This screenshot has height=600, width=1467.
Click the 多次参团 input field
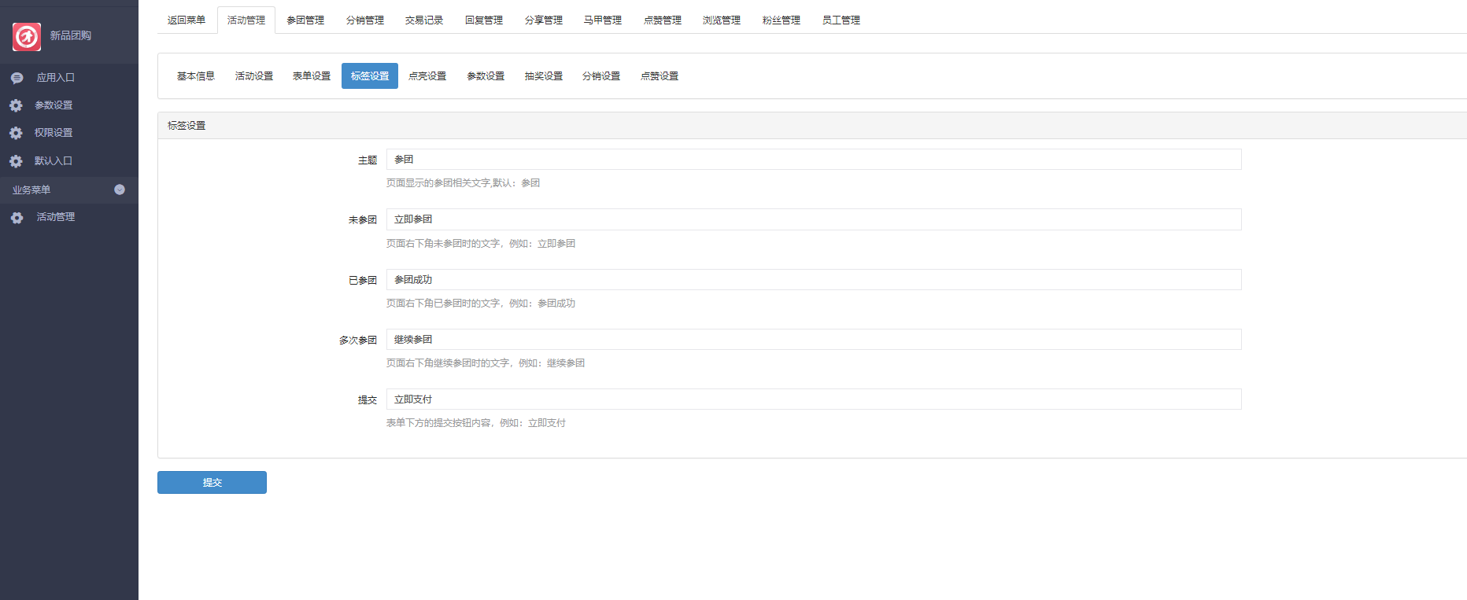click(814, 340)
